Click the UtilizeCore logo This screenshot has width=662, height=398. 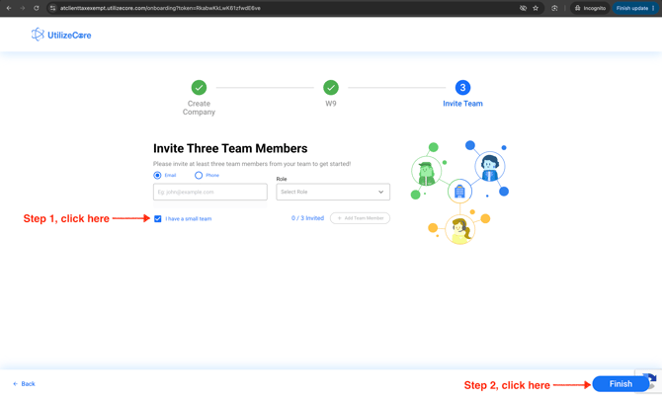pyautogui.click(x=61, y=35)
